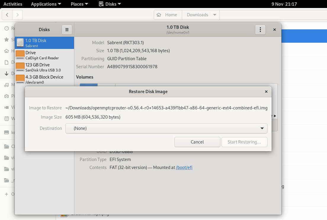Screen dimensions: 327x220
Task: Click the SanDisk Ultra USB drive icon
Action: coord(20,67)
